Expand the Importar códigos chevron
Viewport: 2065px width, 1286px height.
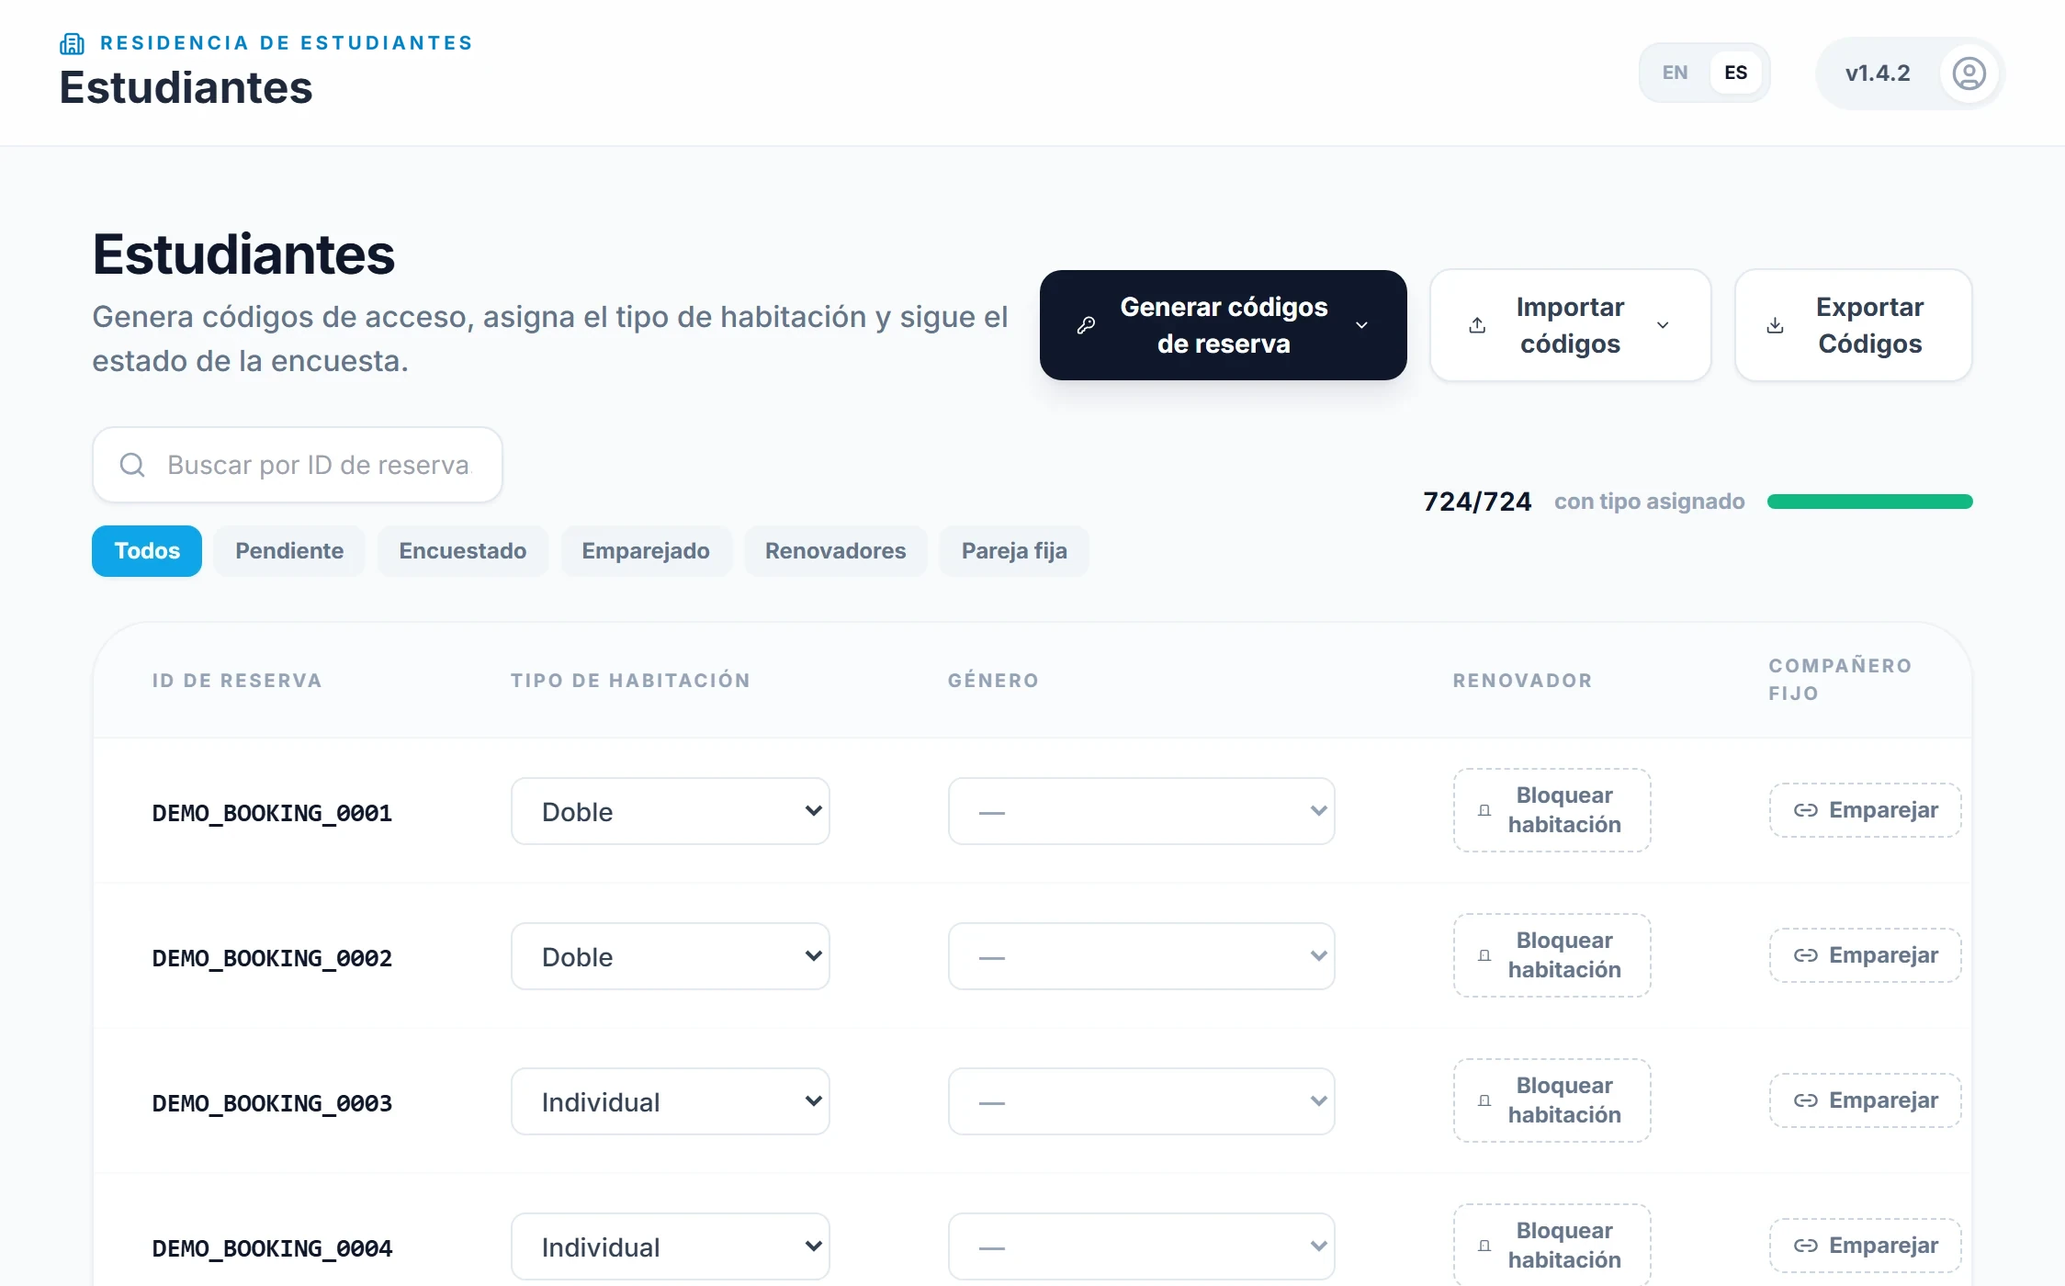(x=1663, y=325)
